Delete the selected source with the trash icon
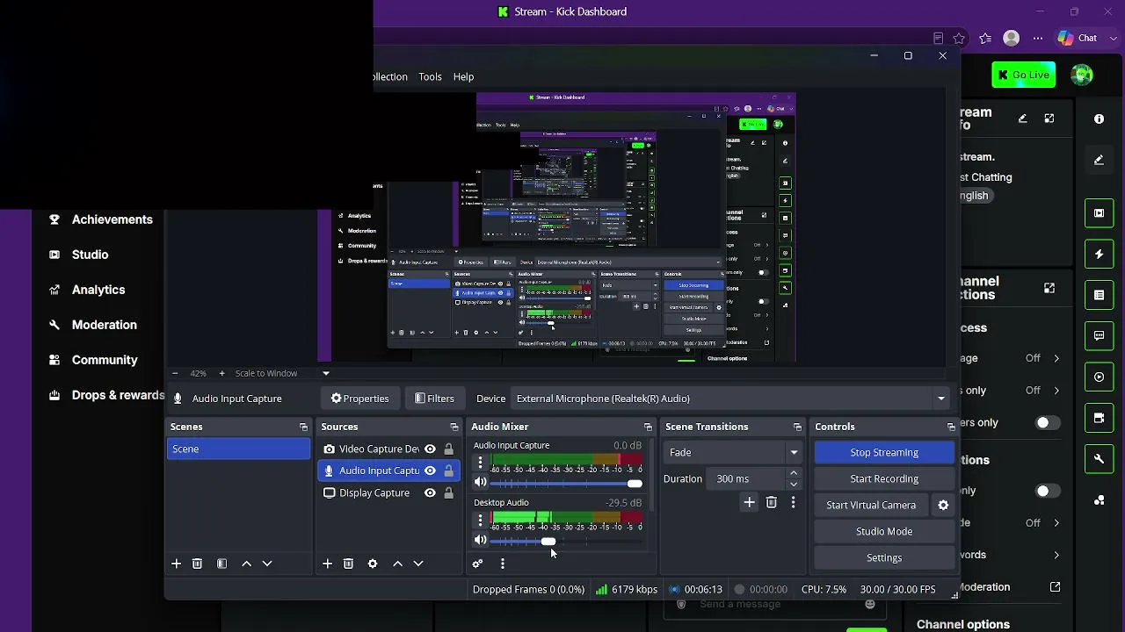The width and height of the screenshot is (1125, 632). click(348, 564)
